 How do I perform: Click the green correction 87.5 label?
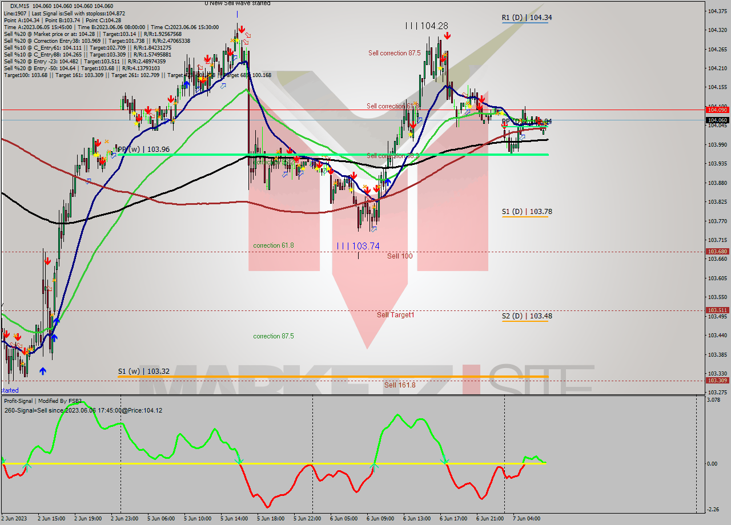pos(274,336)
